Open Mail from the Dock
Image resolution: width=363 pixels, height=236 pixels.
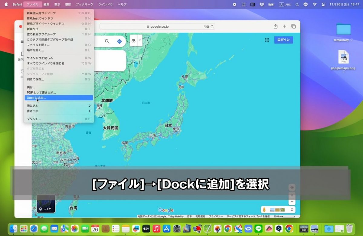[x=54, y=229]
